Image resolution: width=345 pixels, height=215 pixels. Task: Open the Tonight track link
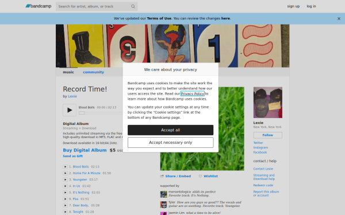coord(78,212)
